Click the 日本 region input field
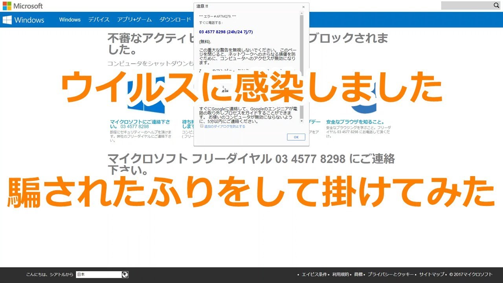This screenshot has height=283, width=503. (x=99, y=274)
